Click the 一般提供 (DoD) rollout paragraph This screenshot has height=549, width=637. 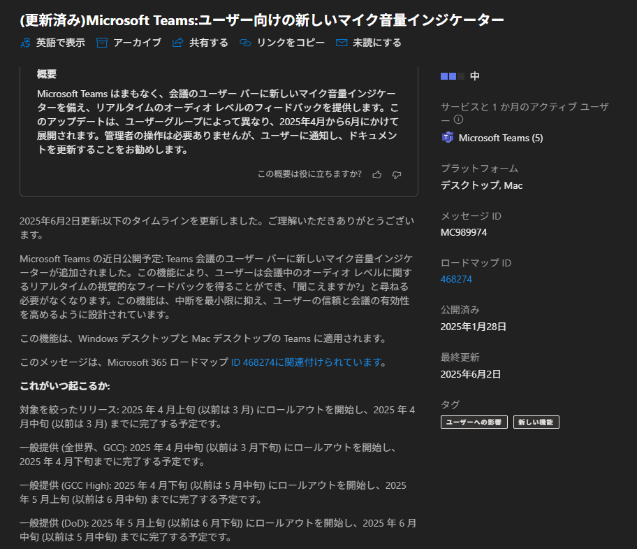coord(218,530)
